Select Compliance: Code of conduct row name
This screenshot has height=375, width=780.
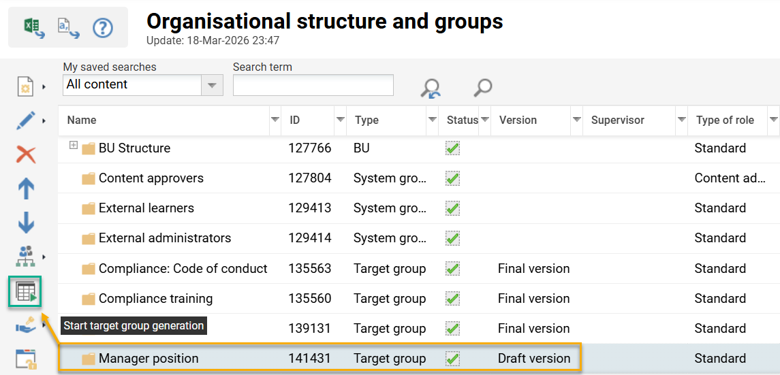coord(183,269)
